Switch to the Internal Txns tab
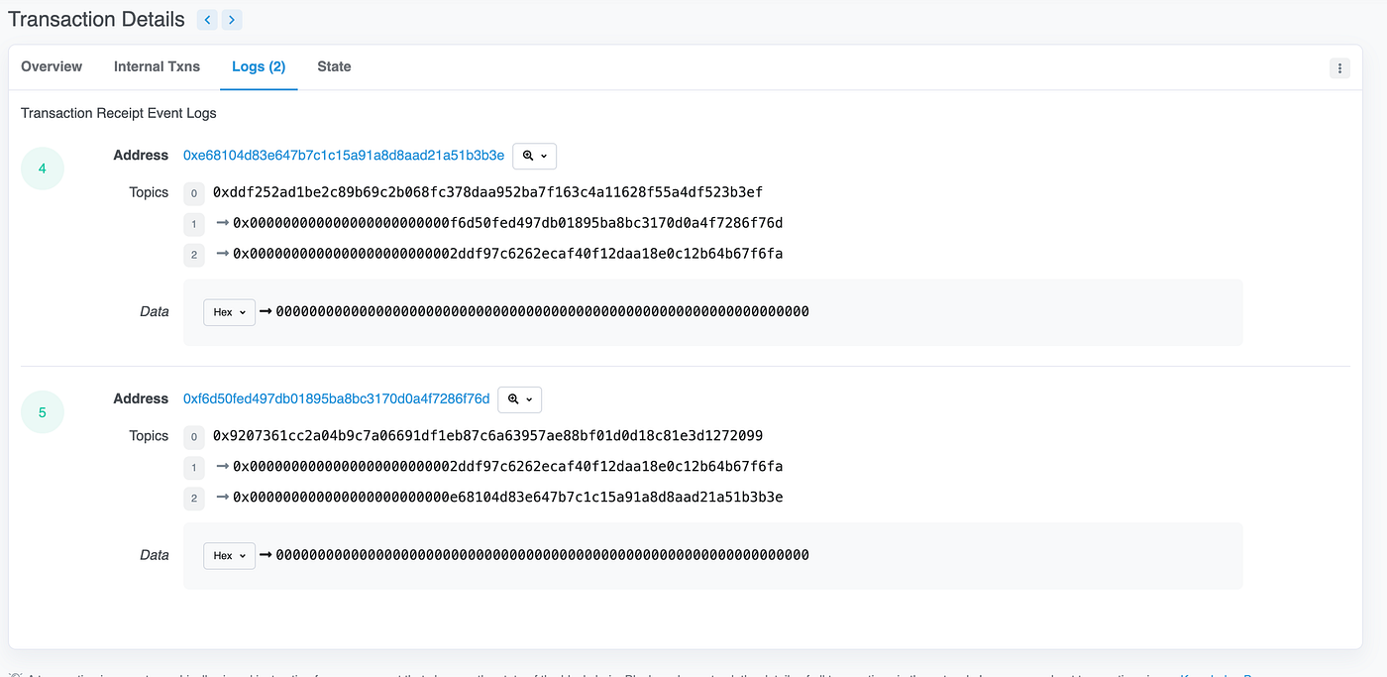This screenshot has width=1387, height=677. click(x=157, y=66)
